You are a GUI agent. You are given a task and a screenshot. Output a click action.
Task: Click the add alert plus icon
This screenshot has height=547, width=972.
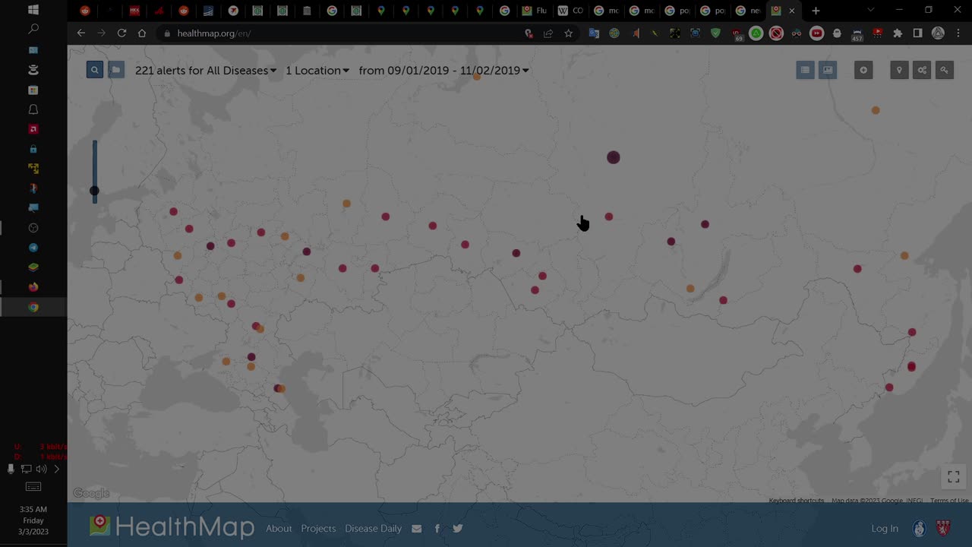click(863, 70)
